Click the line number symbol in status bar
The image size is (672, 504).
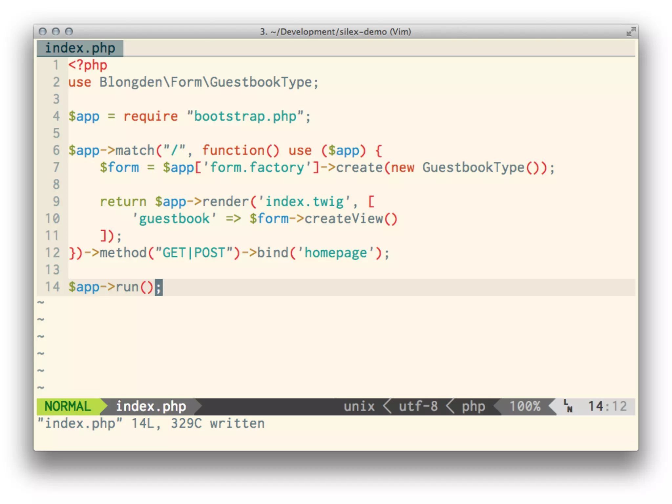(x=568, y=406)
